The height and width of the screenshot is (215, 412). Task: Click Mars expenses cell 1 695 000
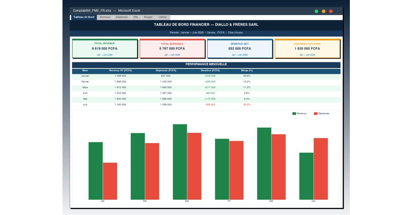(x=166, y=87)
